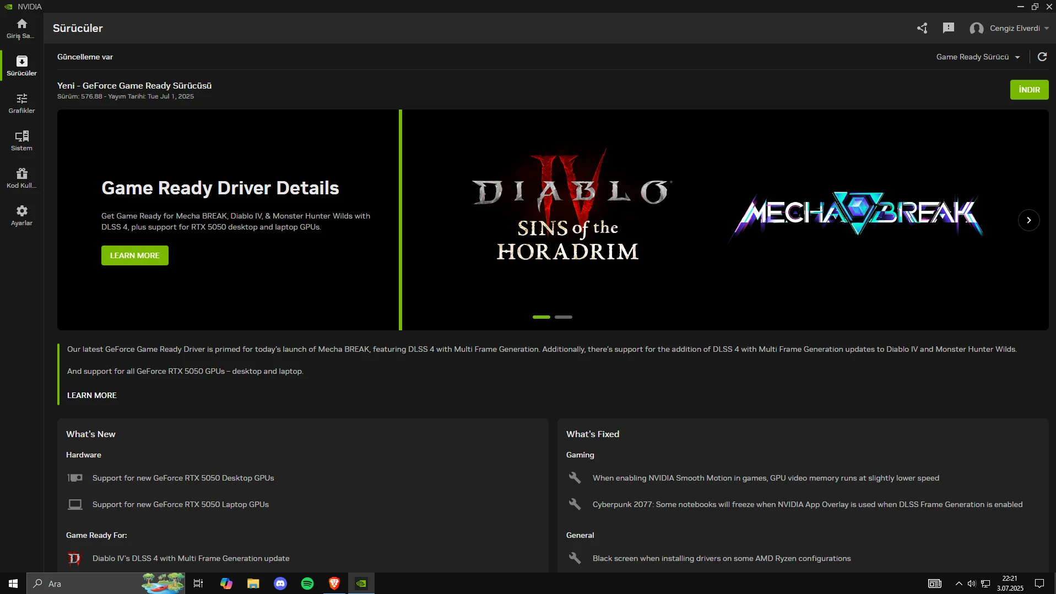Image resolution: width=1056 pixels, height=594 pixels.
Task: Select the Sürücüler sidebar tab
Action: click(21, 66)
